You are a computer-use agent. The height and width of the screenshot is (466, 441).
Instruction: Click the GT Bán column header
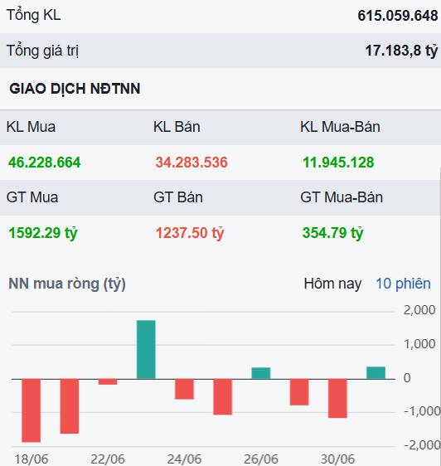(178, 197)
